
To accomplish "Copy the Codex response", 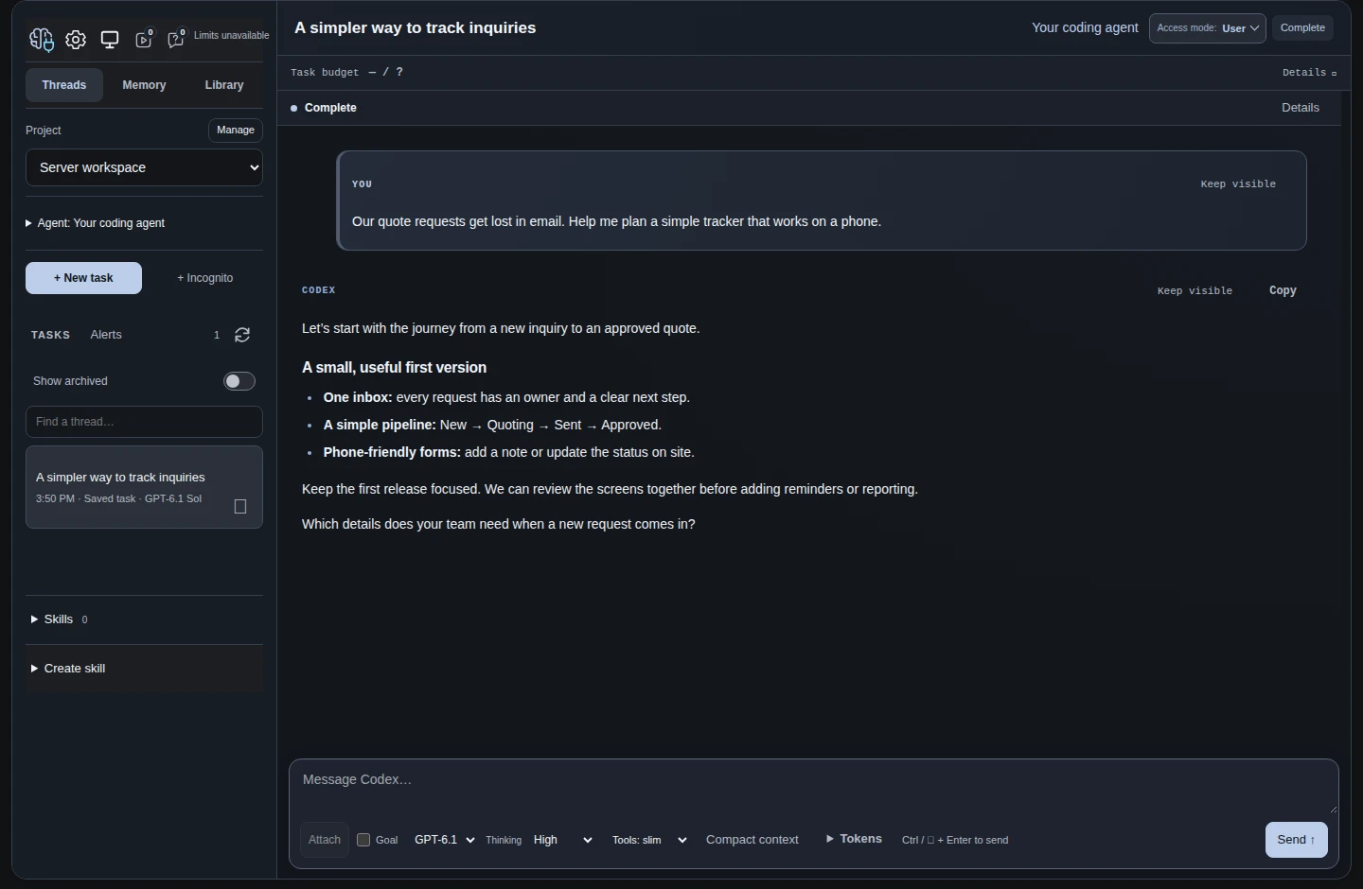I will point(1283,290).
